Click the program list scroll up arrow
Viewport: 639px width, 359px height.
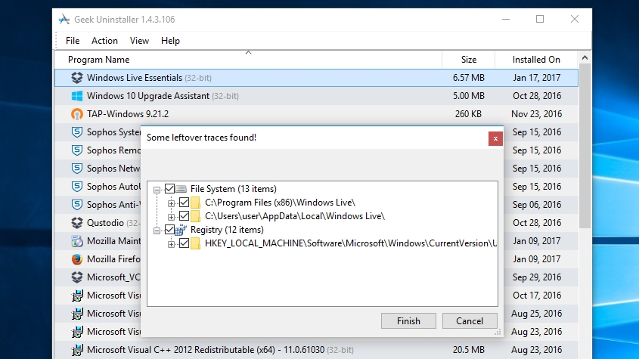point(585,58)
